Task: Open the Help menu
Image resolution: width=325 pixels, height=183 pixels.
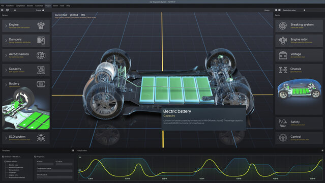Action: point(68,6)
